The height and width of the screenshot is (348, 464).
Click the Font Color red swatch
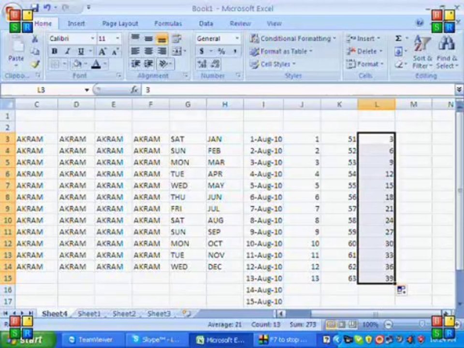pyautogui.click(x=96, y=64)
